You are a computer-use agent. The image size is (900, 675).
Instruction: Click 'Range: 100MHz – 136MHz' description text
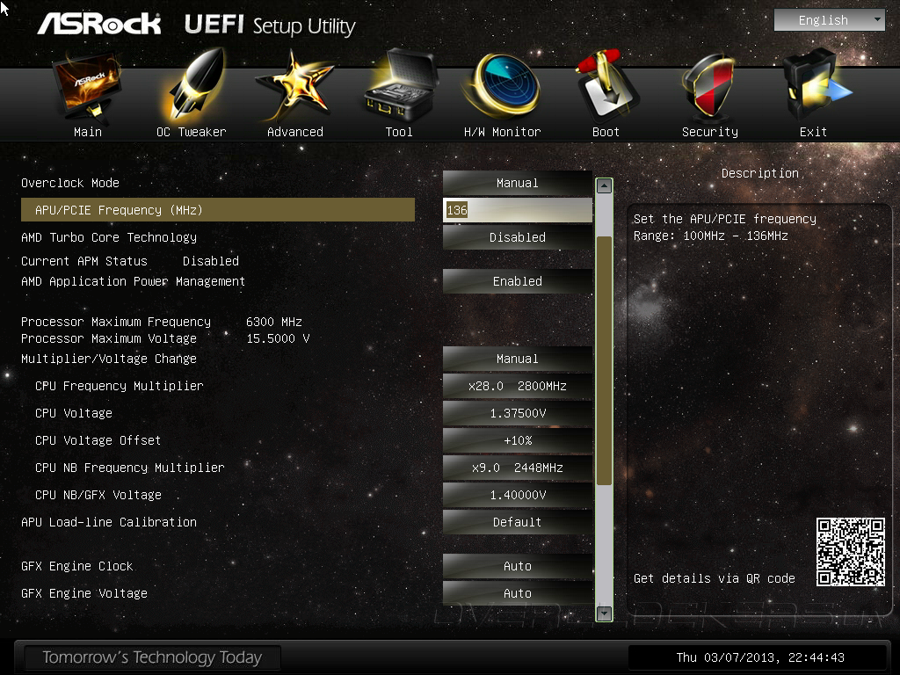(710, 236)
